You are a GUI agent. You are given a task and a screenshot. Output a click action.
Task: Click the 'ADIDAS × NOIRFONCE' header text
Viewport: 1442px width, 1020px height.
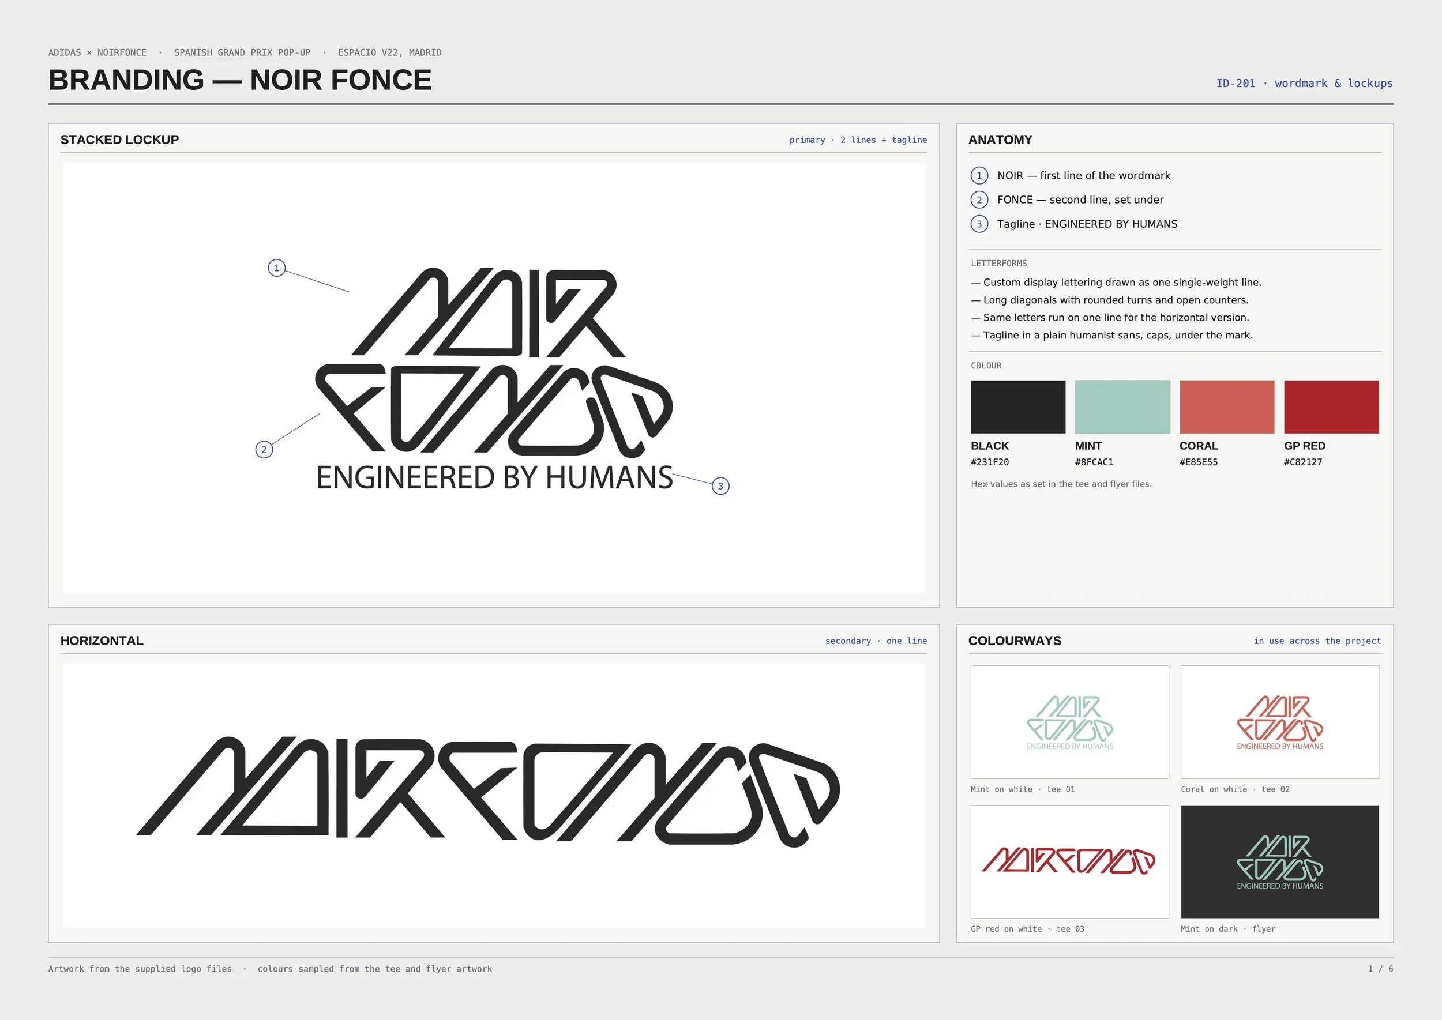click(x=97, y=53)
